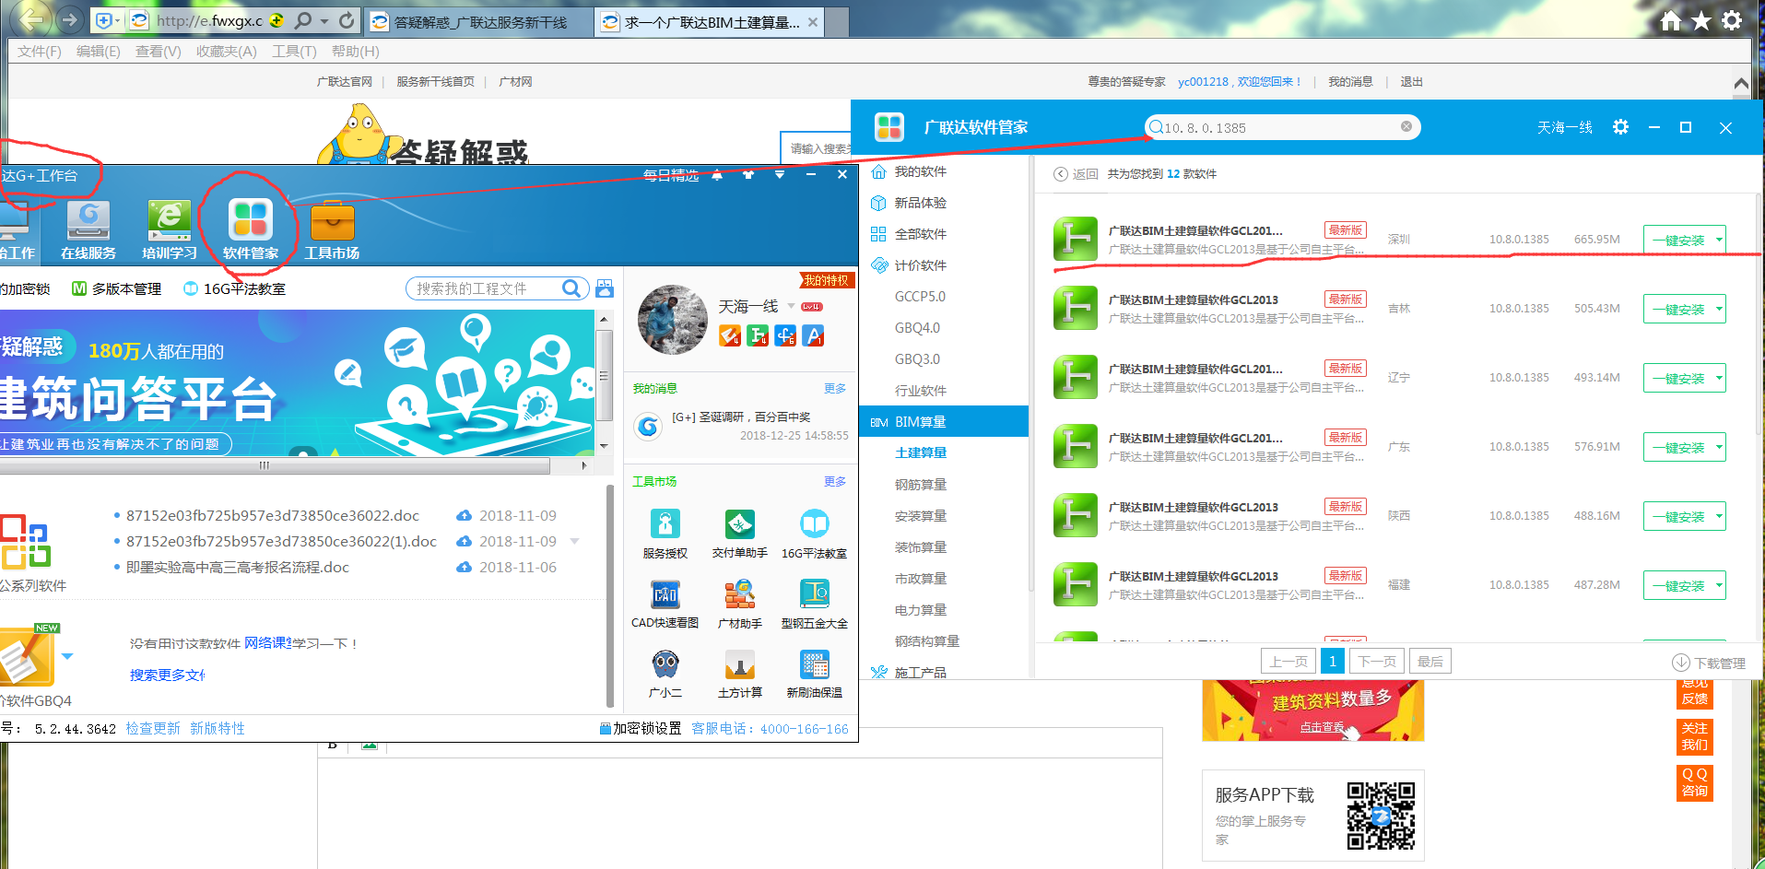Select 安装算量 subcategory
Viewport: 1765px width, 869px height.
[x=921, y=515]
